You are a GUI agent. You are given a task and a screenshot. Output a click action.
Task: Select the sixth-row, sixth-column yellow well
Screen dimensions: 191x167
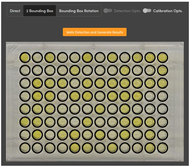tap(88, 122)
